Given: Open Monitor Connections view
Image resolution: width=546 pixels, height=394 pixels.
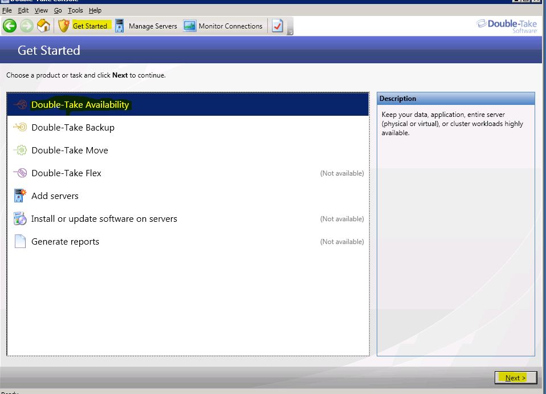Looking at the screenshot, I should click(230, 26).
